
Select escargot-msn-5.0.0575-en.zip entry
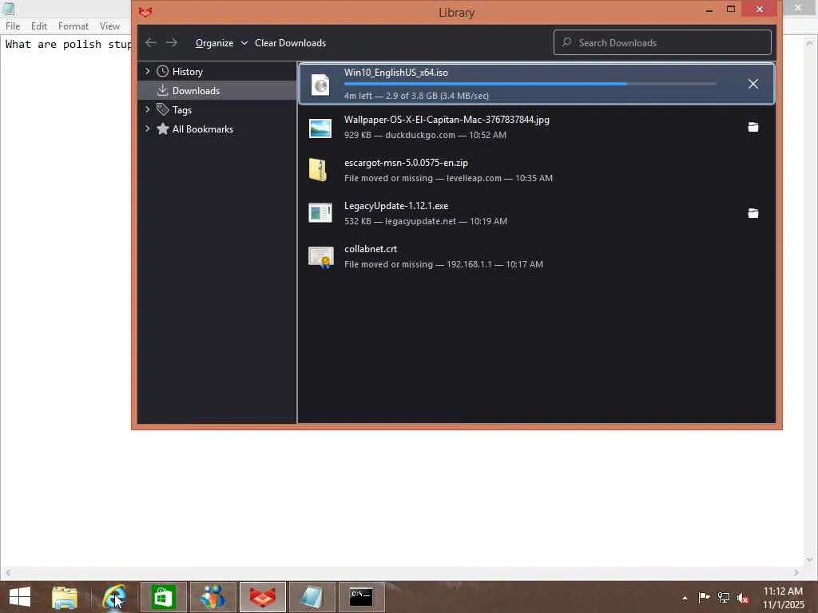pyautogui.click(x=536, y=171)
